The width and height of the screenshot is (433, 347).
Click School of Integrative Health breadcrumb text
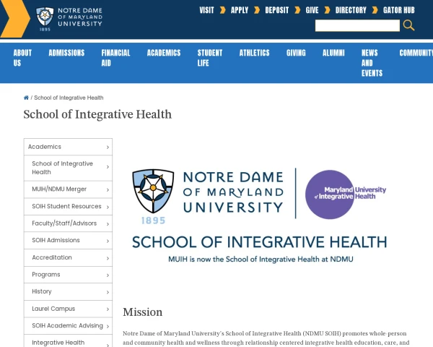point(69,98)
